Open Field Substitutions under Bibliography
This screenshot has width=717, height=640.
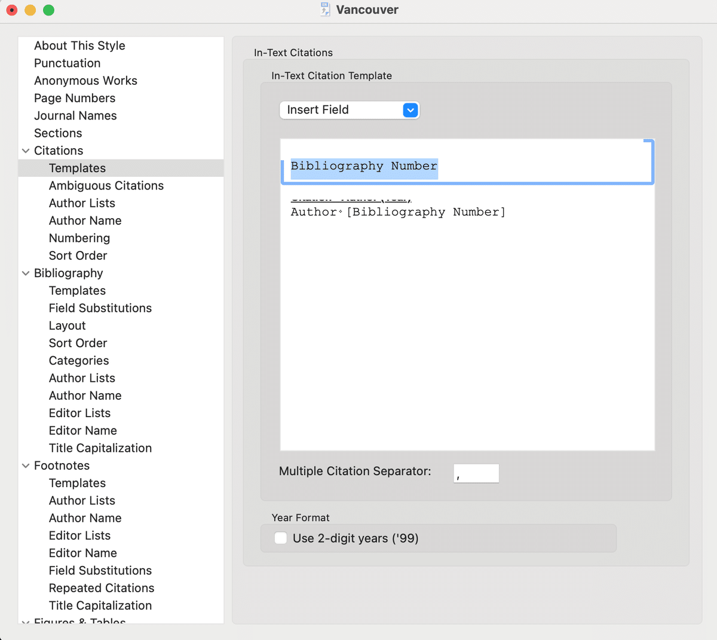click(x=100, y=308)
